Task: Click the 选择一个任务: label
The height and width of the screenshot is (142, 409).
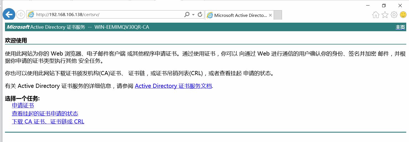Action: 22,99
